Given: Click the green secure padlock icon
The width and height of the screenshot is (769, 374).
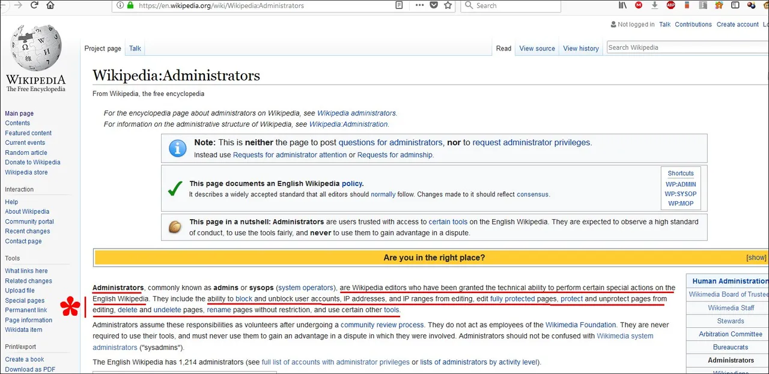Looking at the screenshot, I should point(130,5).
